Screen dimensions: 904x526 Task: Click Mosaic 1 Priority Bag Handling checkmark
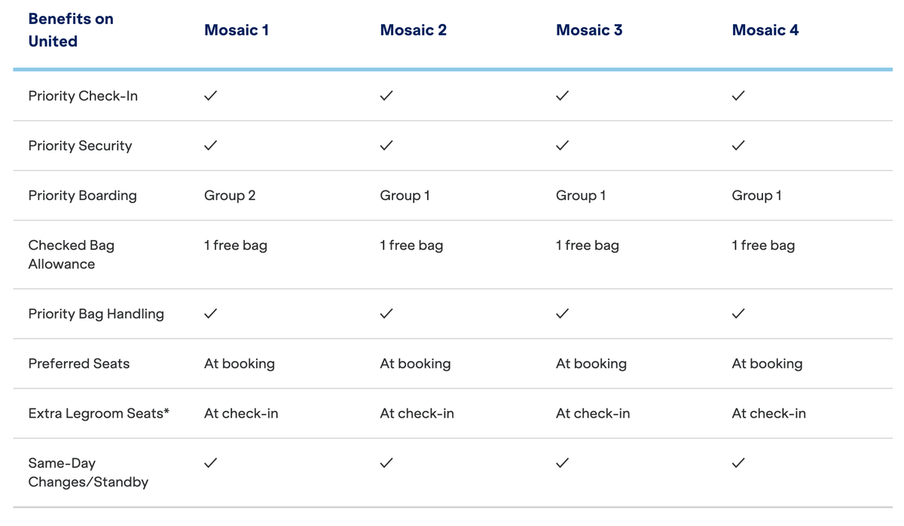pos(211,313)
